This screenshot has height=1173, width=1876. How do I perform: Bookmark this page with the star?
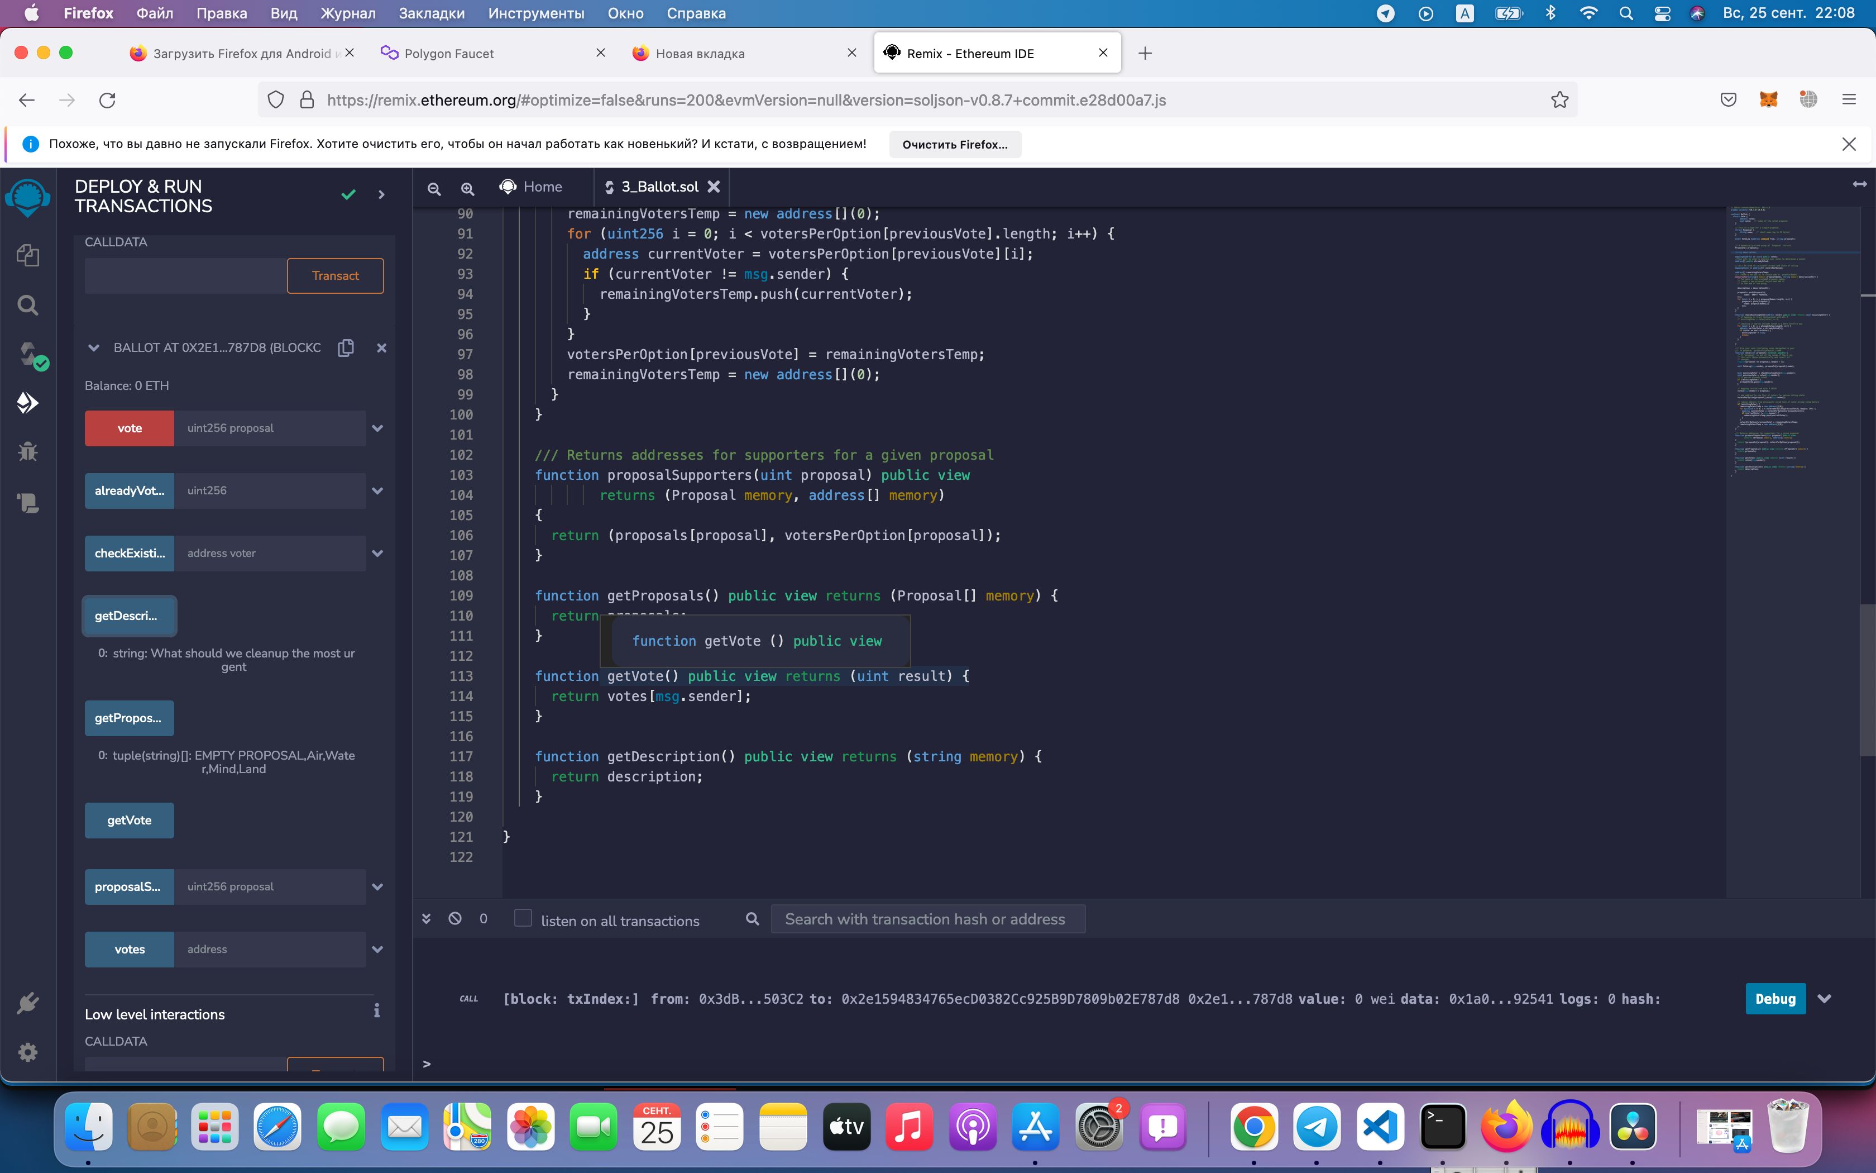[x=1560, y=99]
